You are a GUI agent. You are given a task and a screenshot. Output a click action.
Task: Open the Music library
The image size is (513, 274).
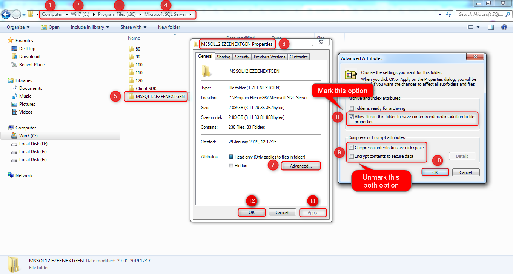point(25,96)
